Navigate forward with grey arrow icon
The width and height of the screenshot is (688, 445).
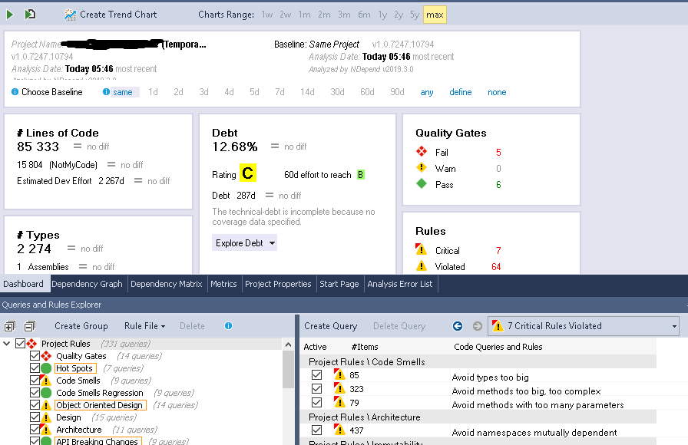(x=478, y=326)
